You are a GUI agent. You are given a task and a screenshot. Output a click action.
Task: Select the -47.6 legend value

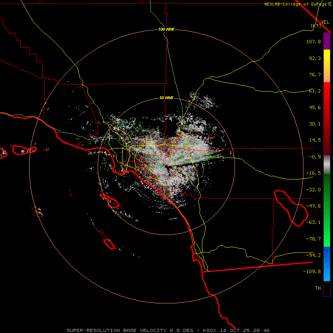[313, 206]
